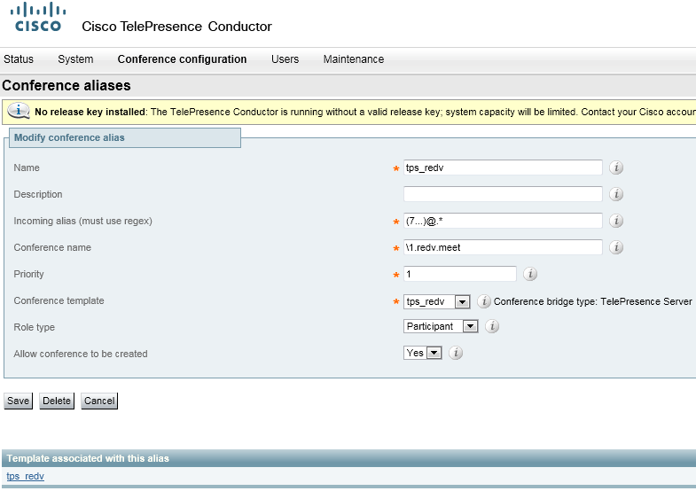Open the Conference configuration menu
The width and height of the screenshot is (696, 491).
point(182,59)
